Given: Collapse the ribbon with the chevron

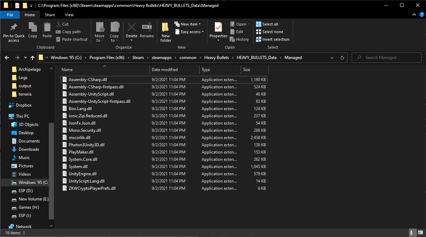Looking at the screenshot, I should [x=414, y=15].
